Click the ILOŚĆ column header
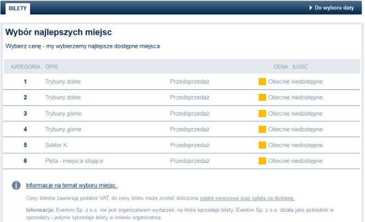365x222 pixels. click(300, 67)
